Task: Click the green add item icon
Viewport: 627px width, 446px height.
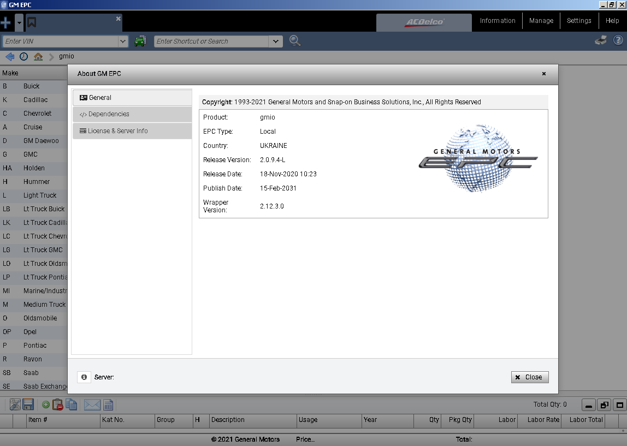Action: (x=45, y=405)
